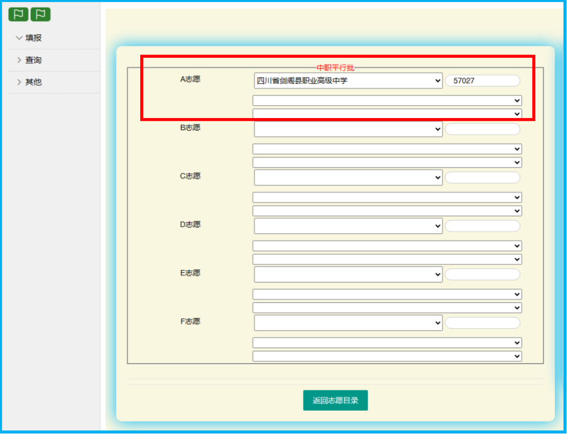The width and height of the screenshot is (567, 434).
Task: Expand the 其他 sidebar menu
Action: coord(29,82)
